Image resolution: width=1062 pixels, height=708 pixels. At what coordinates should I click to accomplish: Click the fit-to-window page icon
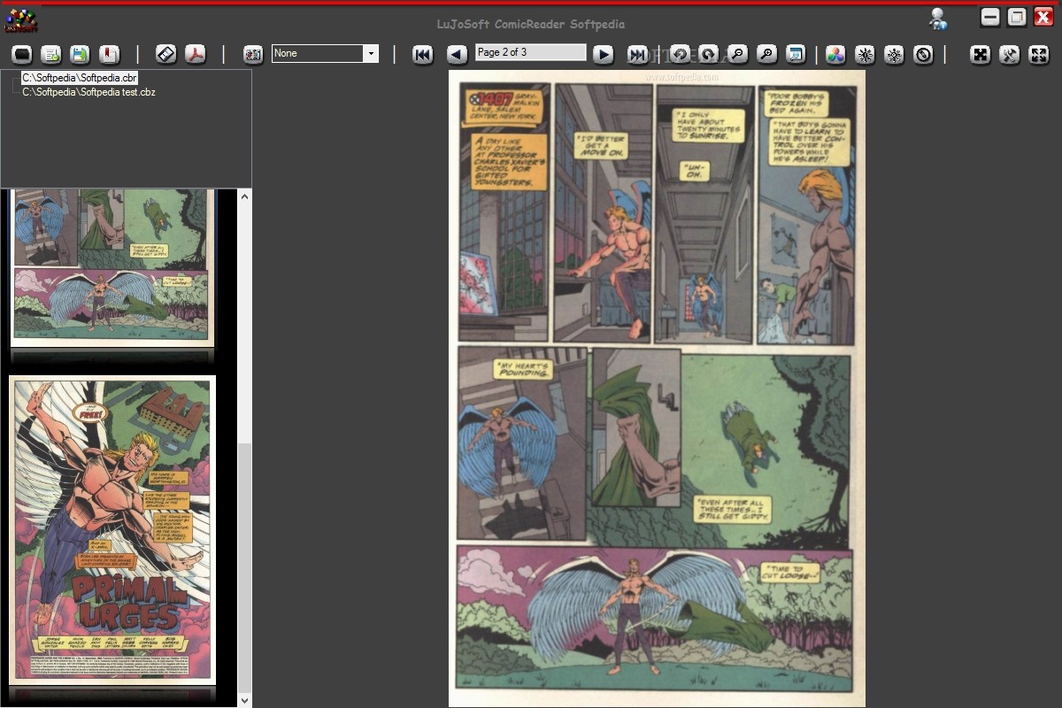[796, 54]
